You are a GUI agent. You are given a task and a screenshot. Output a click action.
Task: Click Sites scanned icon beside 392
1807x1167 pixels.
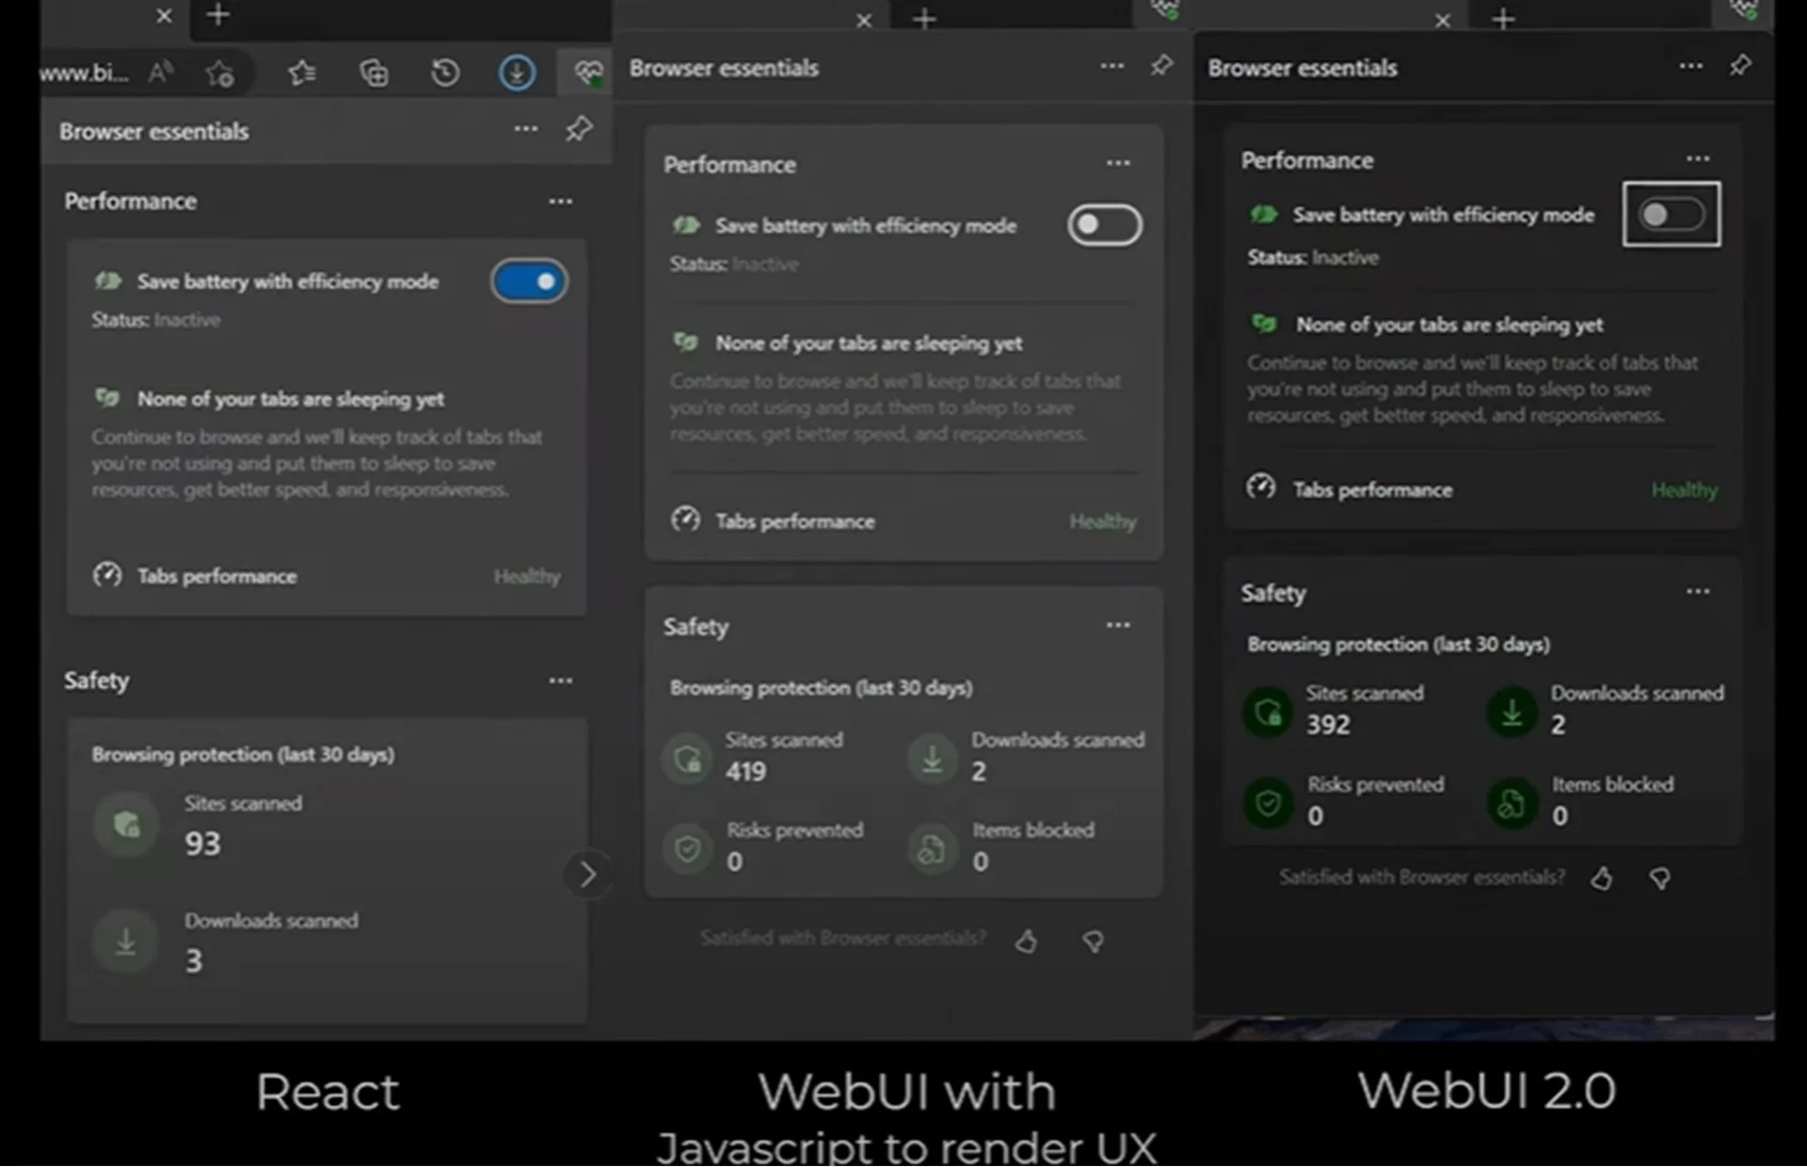pos(1268,712)
